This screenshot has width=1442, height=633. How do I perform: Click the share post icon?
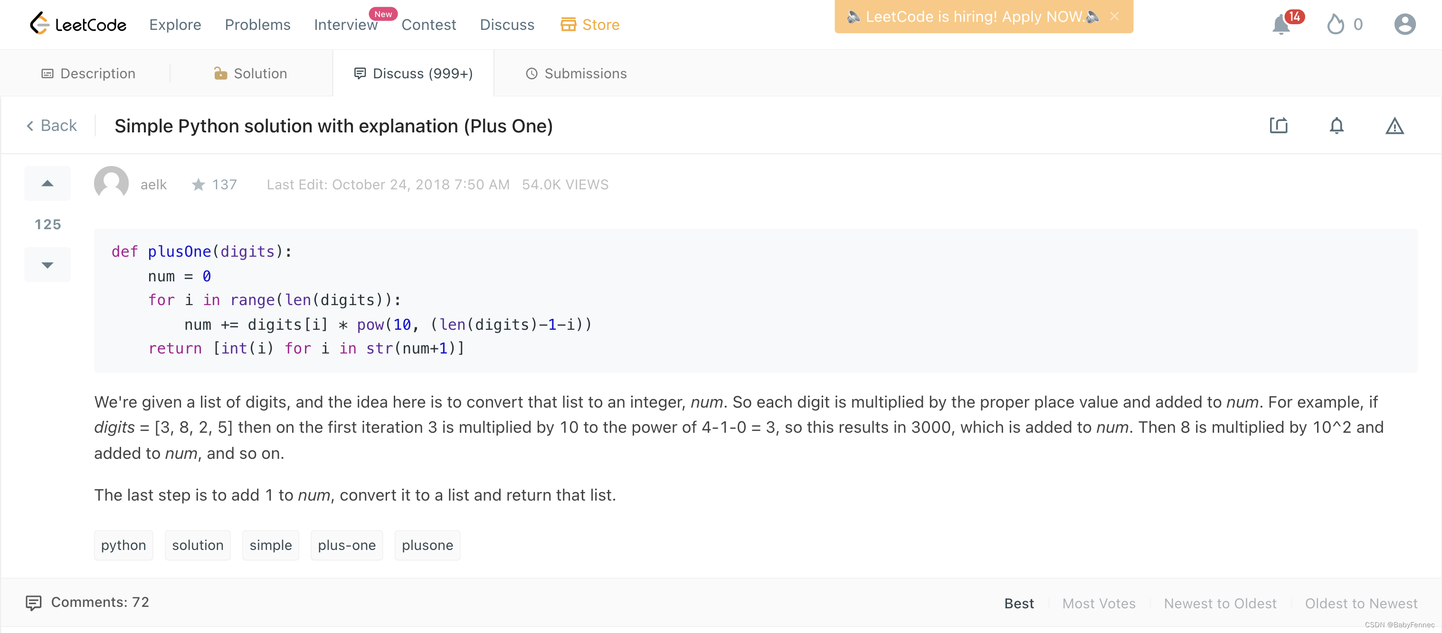[x=1279, y=125]
